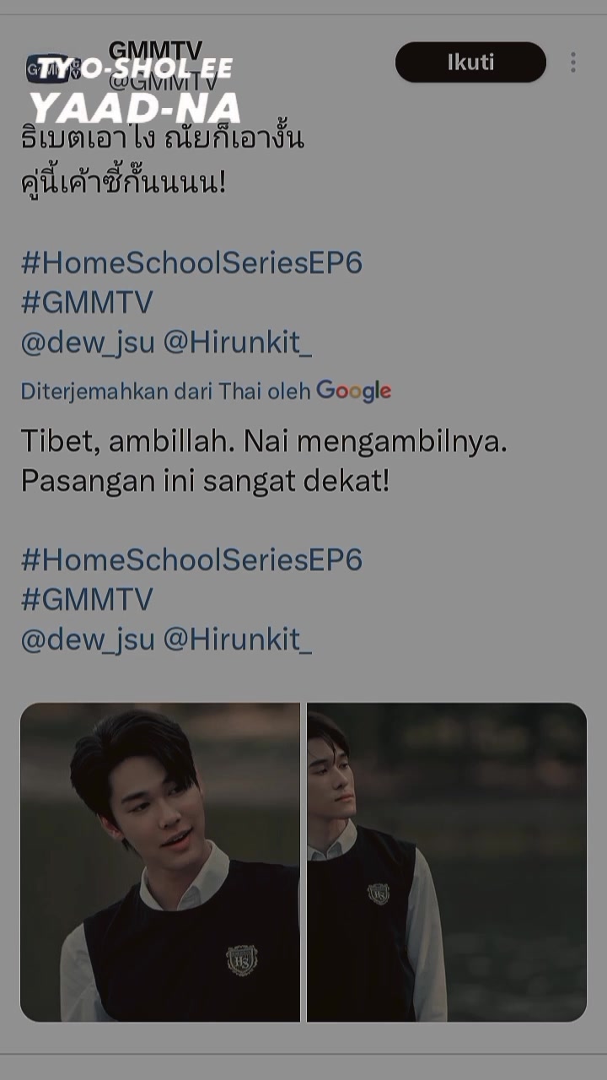607x1080 pixels.
Task: Tap the original Thai tweet text
Action: point(162,159)
